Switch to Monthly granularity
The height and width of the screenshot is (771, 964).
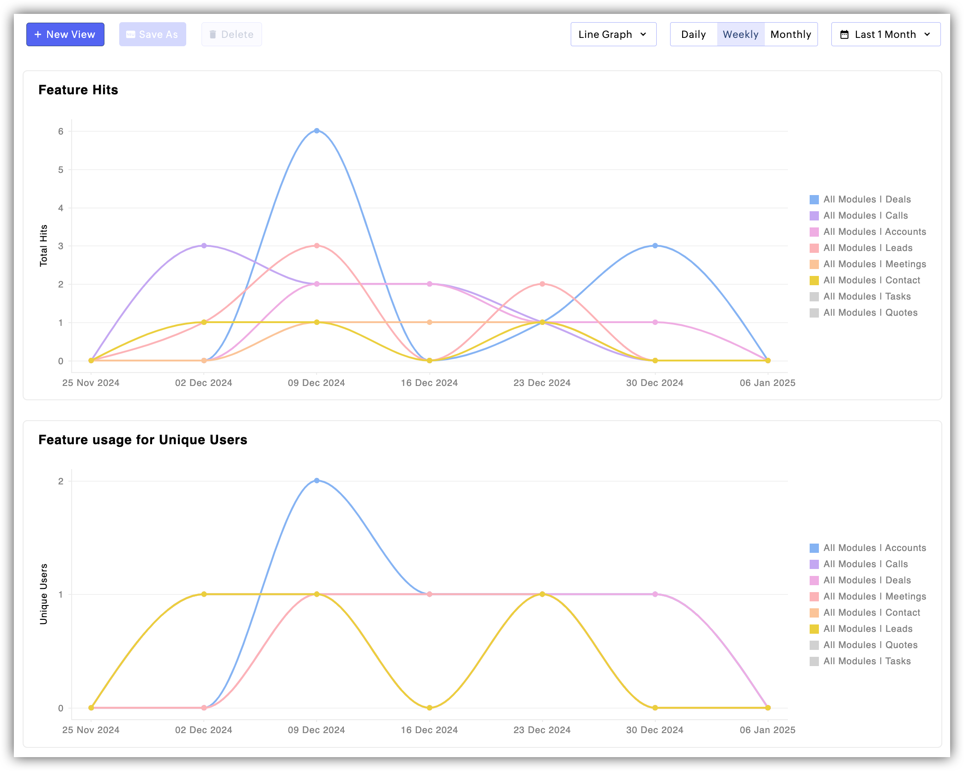tap(790, 35)
